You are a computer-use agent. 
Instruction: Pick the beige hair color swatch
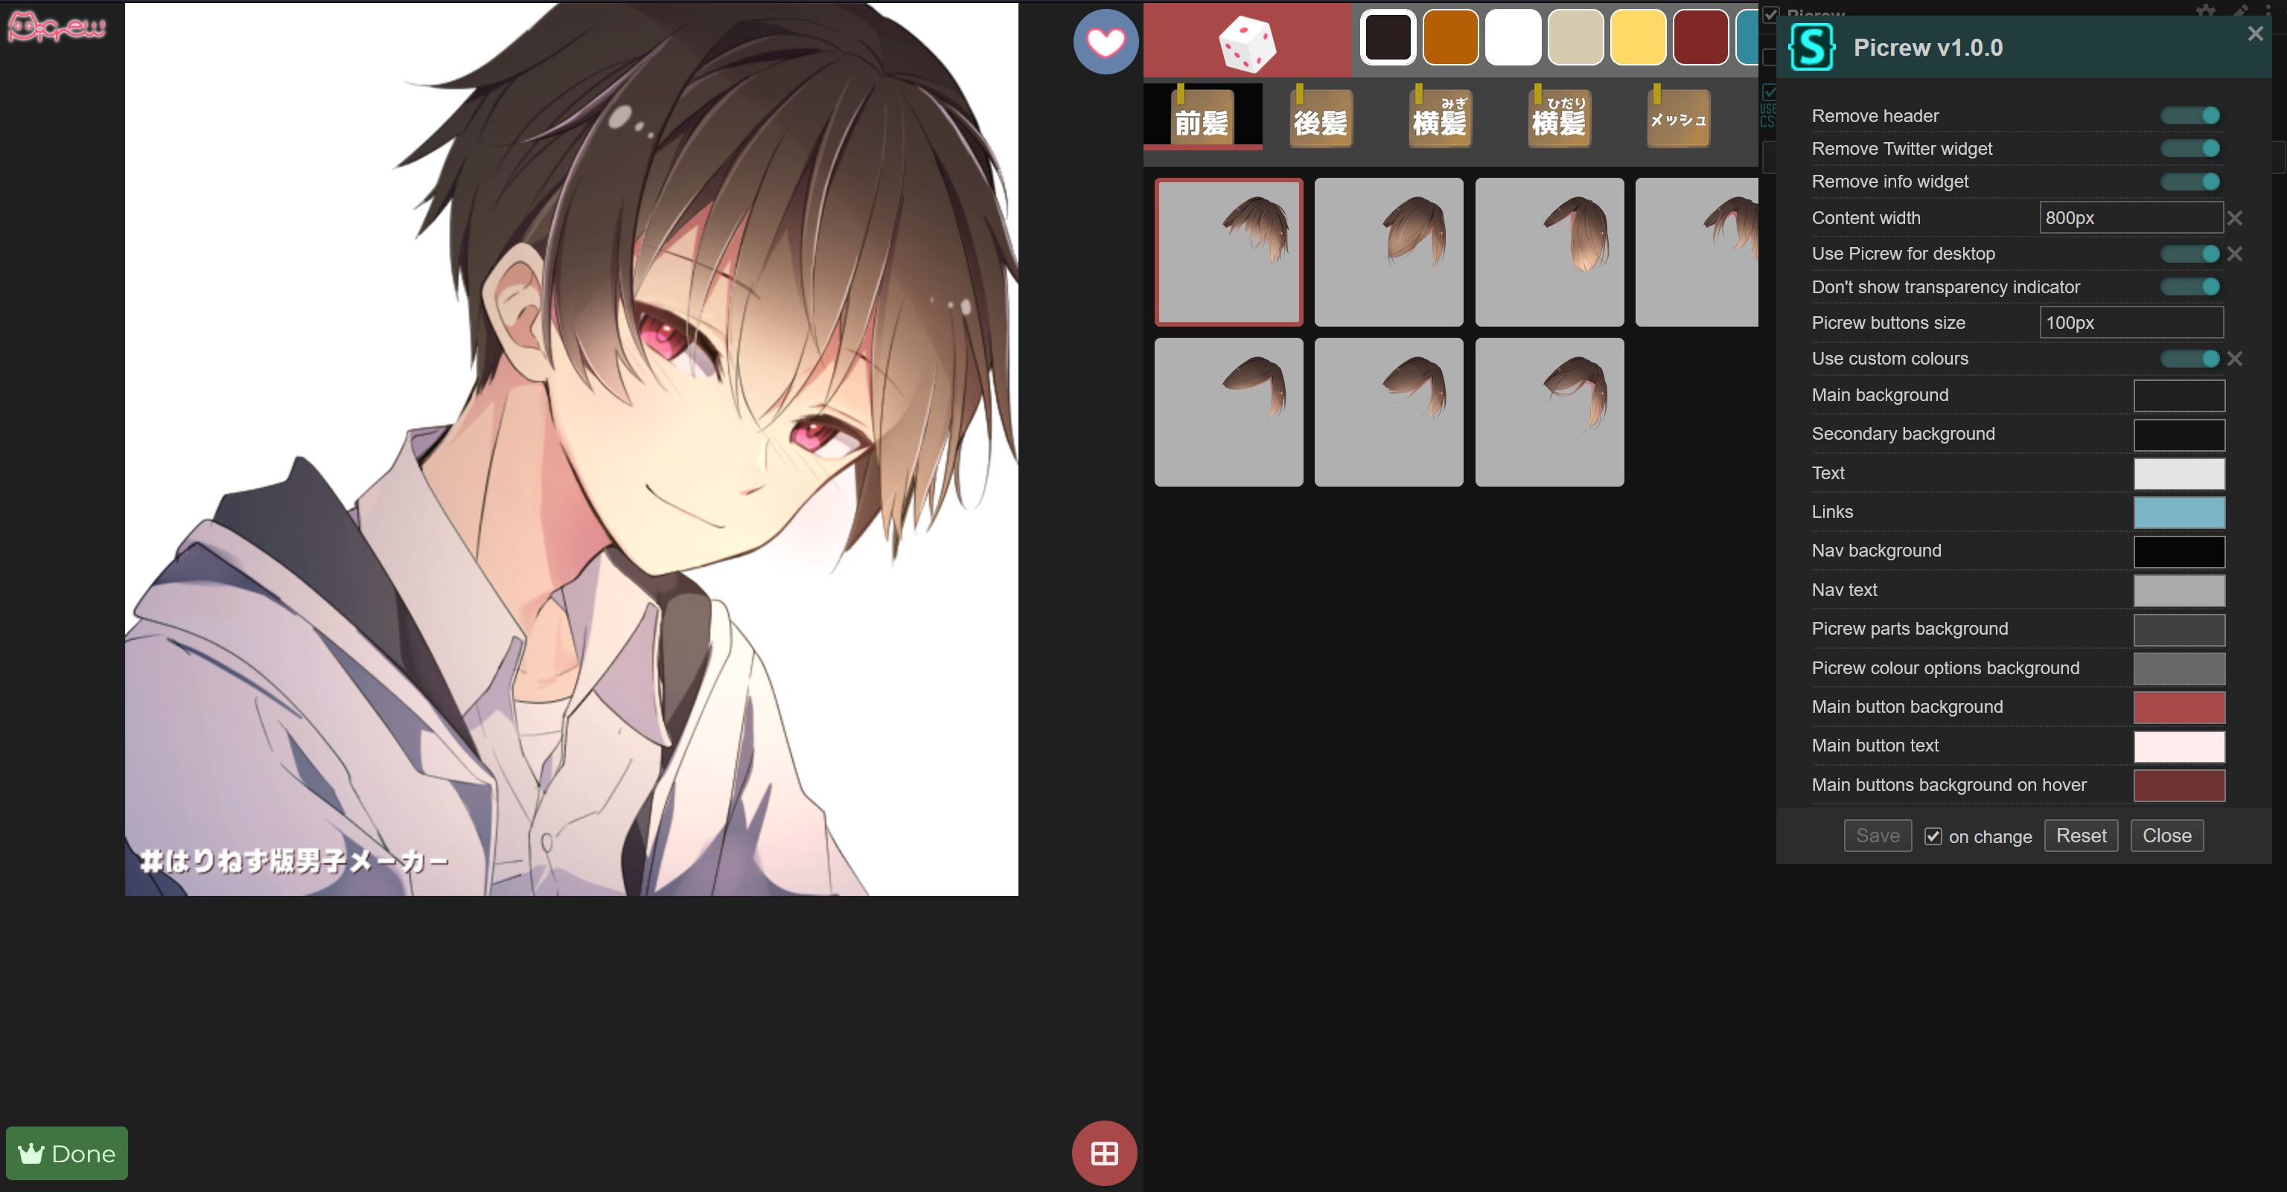coord(1576,37)
